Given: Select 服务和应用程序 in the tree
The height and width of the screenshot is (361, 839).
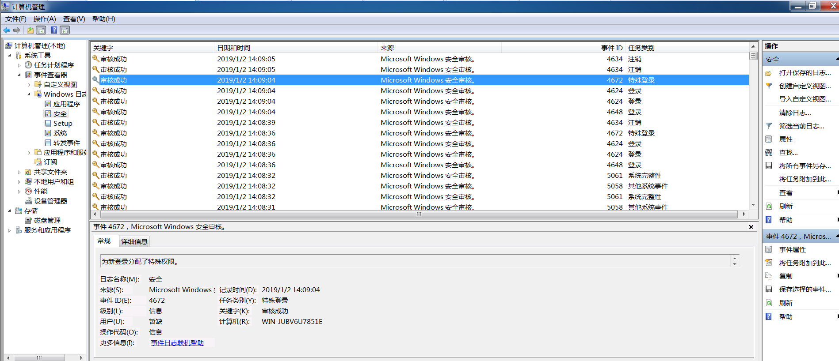Looking at the screenshot, I should coord(47,230).
